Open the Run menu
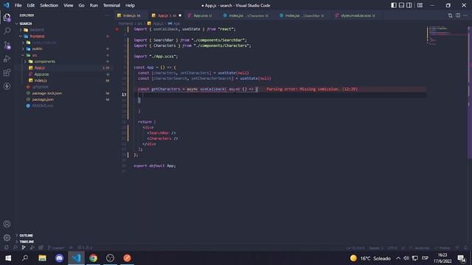 tap(94, 5)
